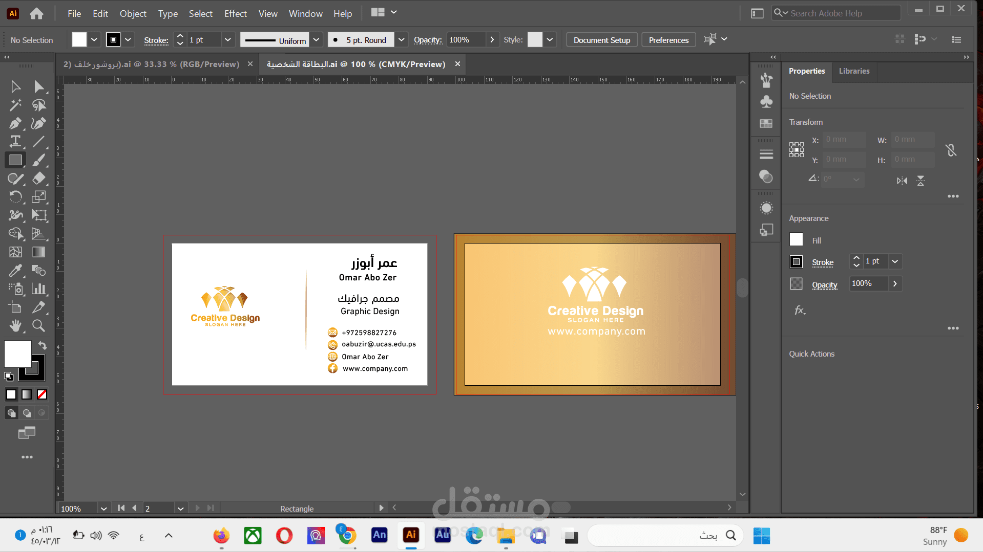Screen dimensions: 983x552
Task: Expand the graphic Style dropdown
Action: 550,40
